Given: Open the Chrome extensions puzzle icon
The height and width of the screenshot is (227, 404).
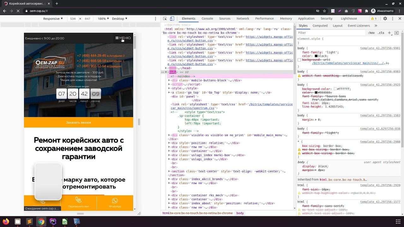Looking at the screenshot, I should pos(366,11).
